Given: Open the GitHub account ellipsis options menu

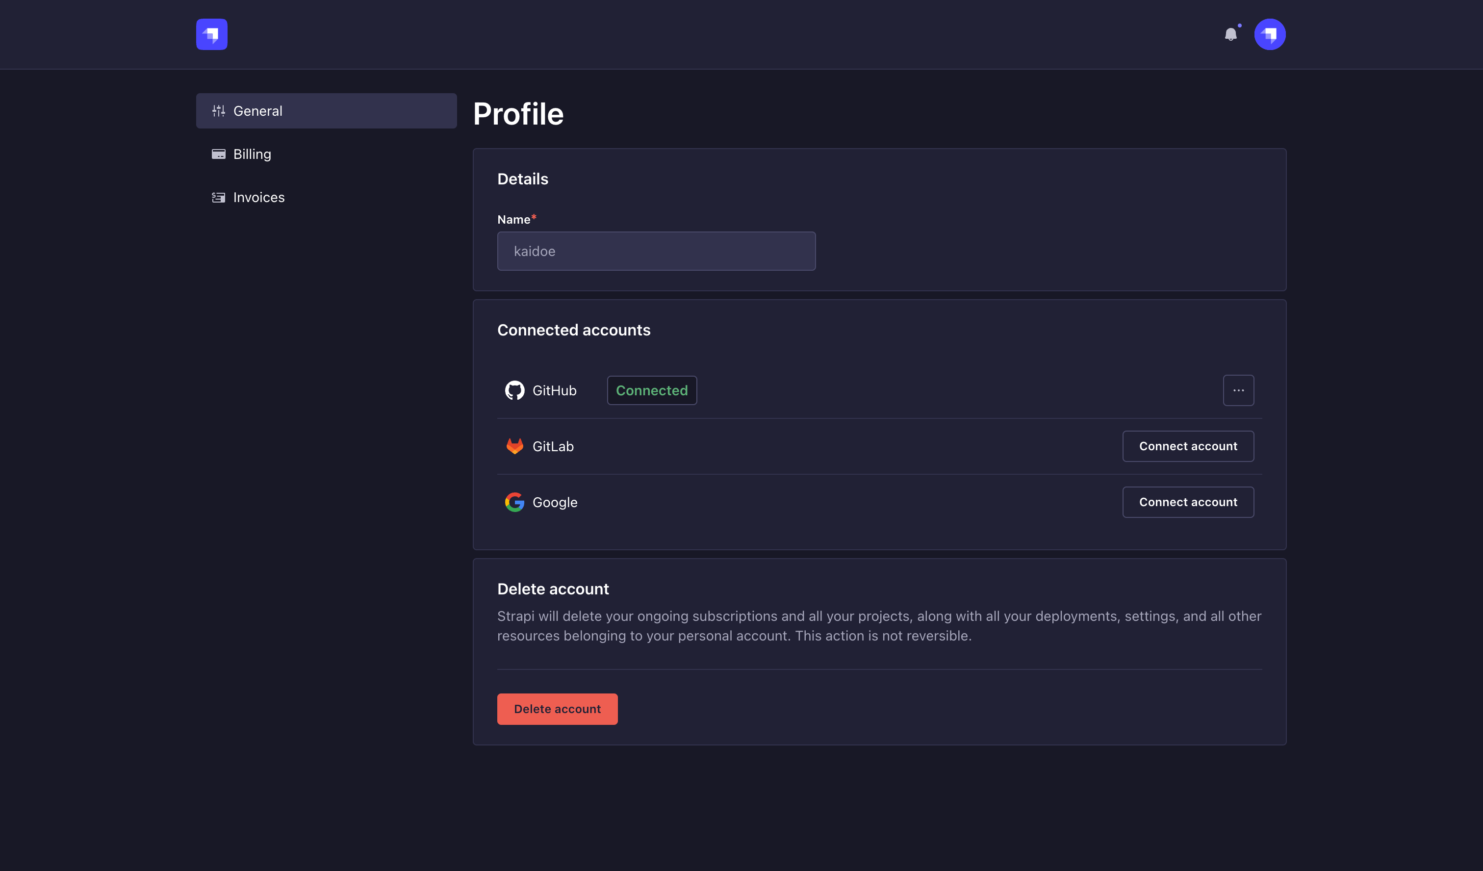Looking at the screenshot, I should pos(1239,390).
